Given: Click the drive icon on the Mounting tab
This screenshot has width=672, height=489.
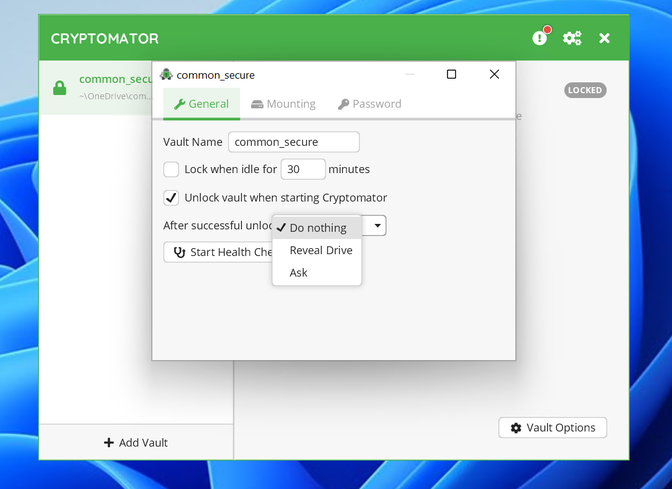Looking at the screenshot, I should coord(258,103).
